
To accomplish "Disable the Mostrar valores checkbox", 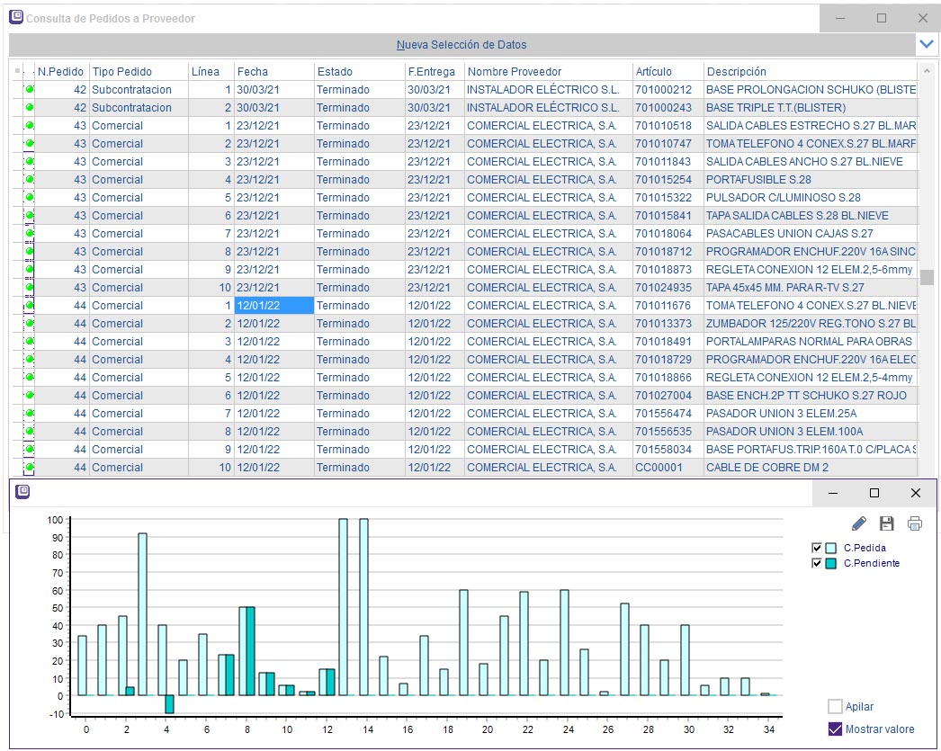I will [x=835, y=729].
